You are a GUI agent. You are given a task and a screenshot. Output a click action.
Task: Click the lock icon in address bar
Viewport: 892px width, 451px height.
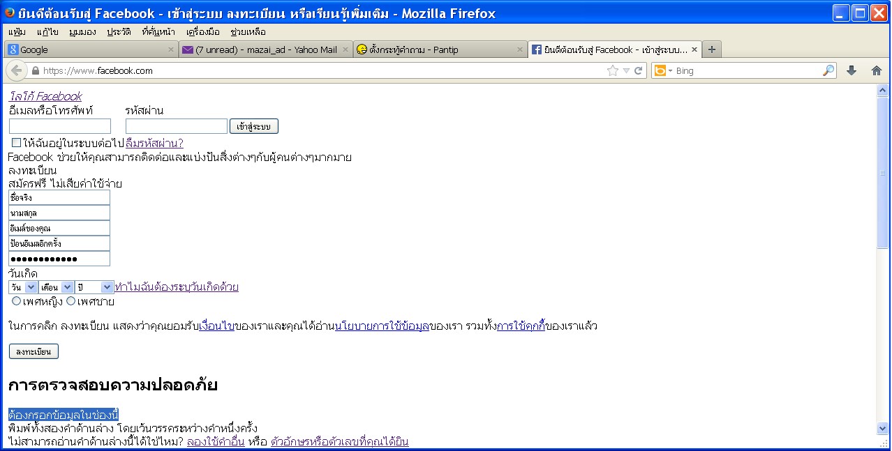pos(36,71)
